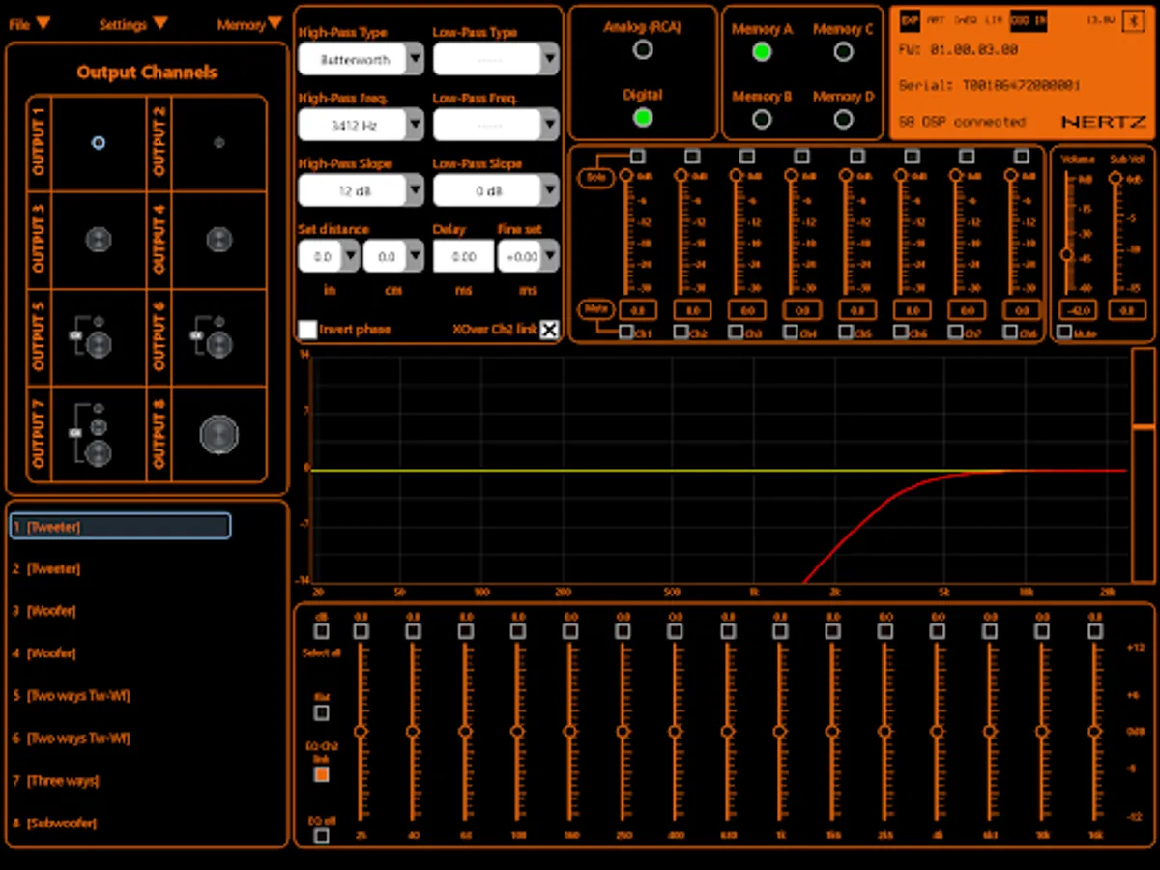Click the master Volume slider handle
Image resolution: width=1160 pixels, height=870 pixels.
pyautogui.click(x=1066, y=254)
